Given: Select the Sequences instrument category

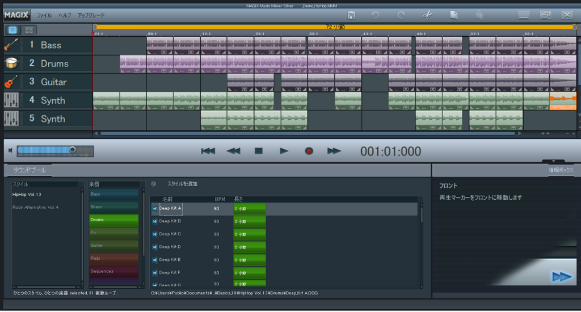Looking at the screenshot, I should [x=113, y=271].
